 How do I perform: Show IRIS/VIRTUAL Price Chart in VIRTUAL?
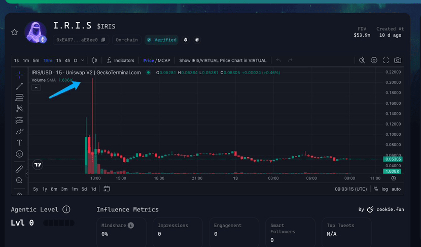point(223,60)
